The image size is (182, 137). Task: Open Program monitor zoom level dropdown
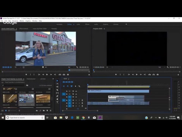[x=110, y=67]
